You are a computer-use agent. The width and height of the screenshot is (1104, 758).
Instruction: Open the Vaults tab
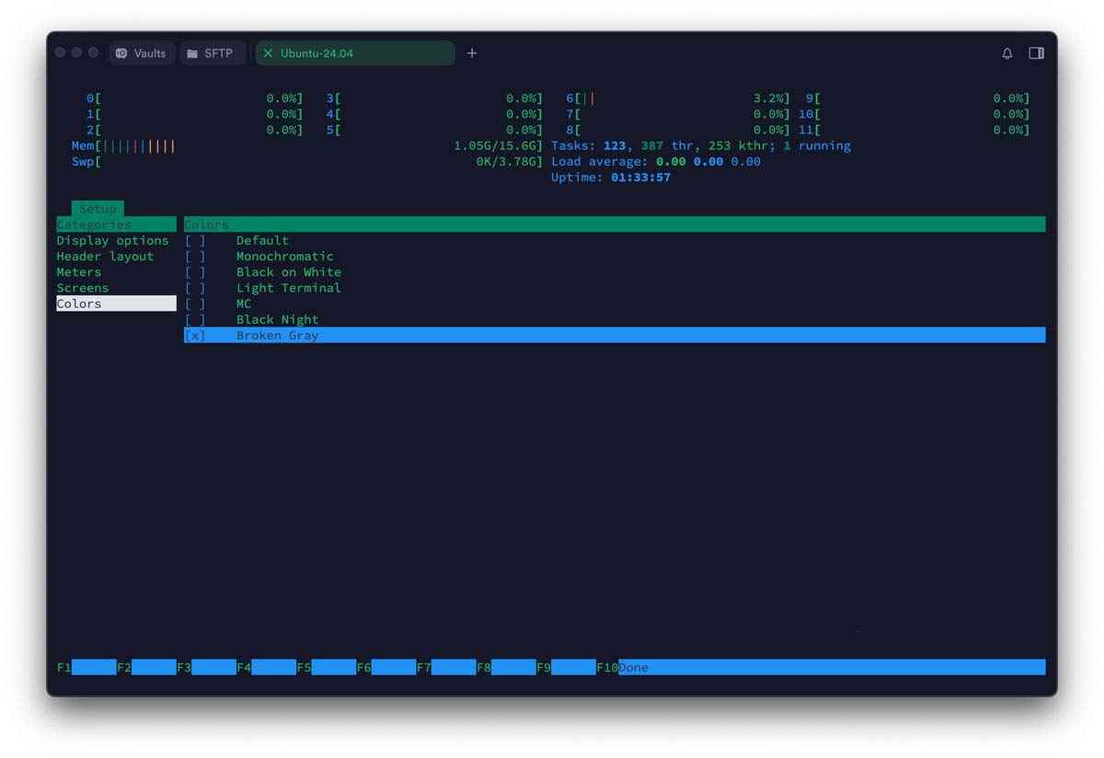point(142,53)
